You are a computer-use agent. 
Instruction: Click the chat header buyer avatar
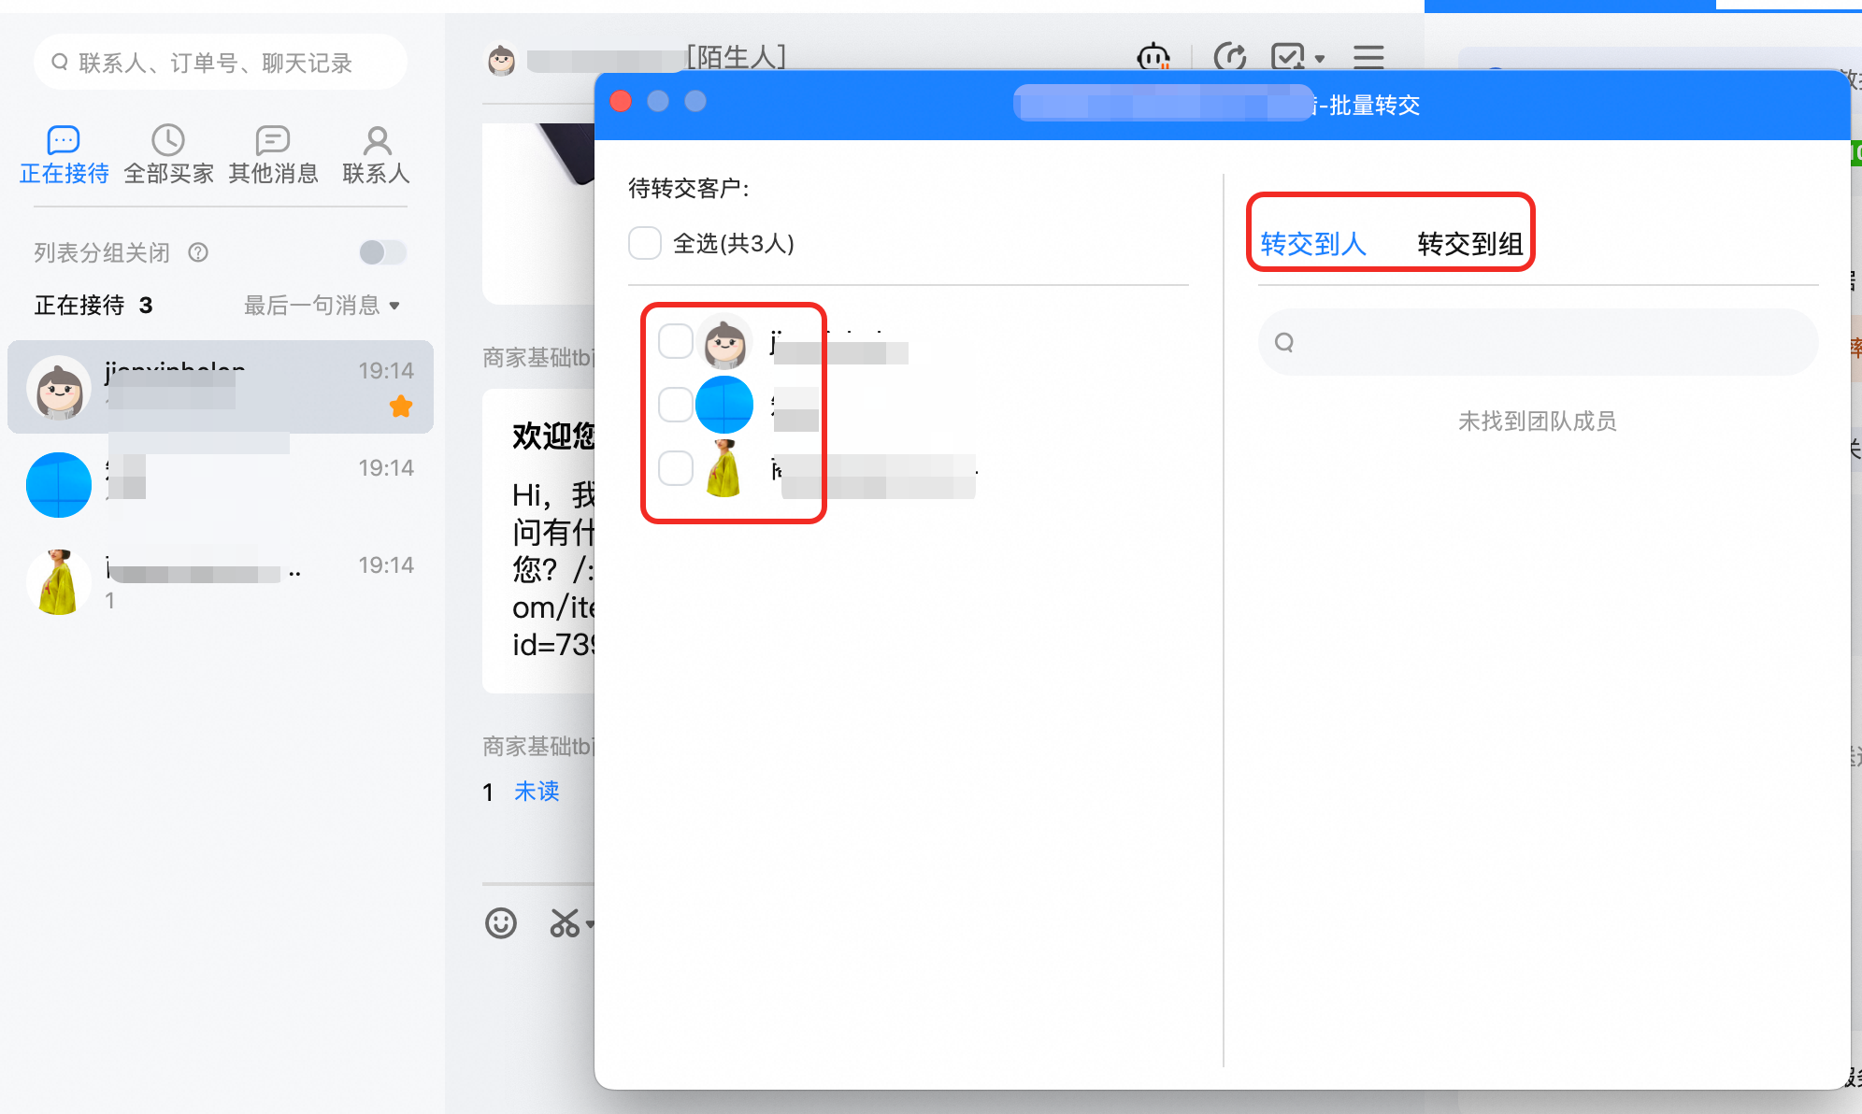pos(502,62)
